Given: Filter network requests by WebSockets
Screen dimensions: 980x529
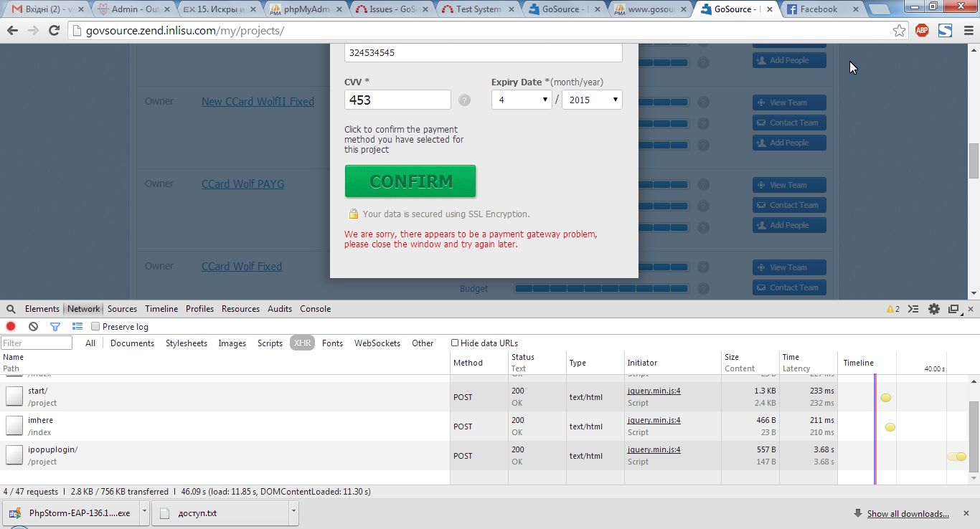Looking at the screenshot, I should [x=377, y=343].
